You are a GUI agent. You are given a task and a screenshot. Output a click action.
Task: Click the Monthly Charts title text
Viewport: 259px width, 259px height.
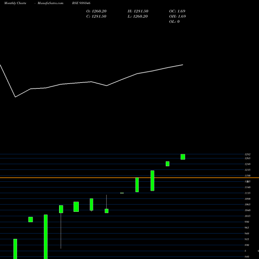click(x=15, y=3)
